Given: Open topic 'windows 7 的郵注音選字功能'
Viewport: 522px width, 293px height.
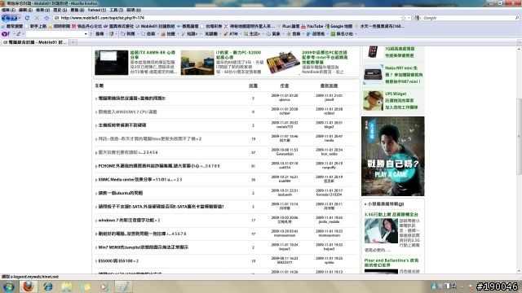Looking at the screenshot, I should (126, 220).
